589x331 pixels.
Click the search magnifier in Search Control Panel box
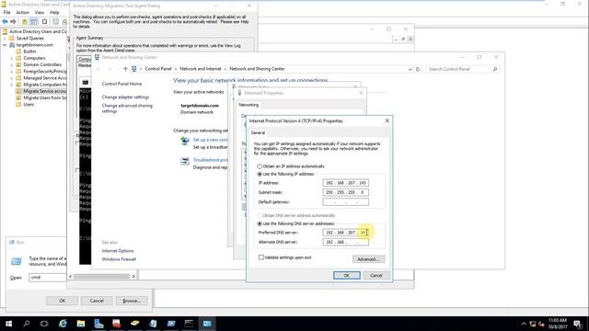[495, 69]
